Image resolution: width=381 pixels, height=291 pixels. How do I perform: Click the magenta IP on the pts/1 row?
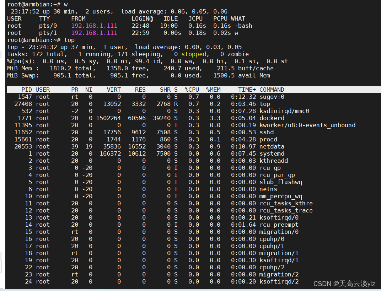[94, 33]
